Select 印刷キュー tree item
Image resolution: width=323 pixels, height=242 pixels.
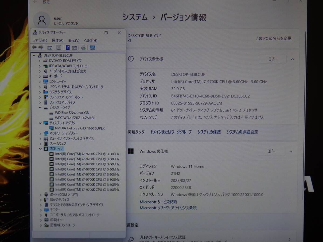(x=57, y=220)
